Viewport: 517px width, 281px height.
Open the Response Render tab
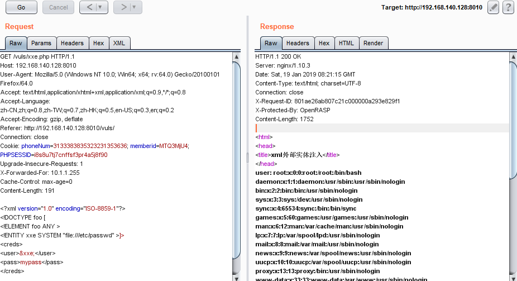point(374,43)
